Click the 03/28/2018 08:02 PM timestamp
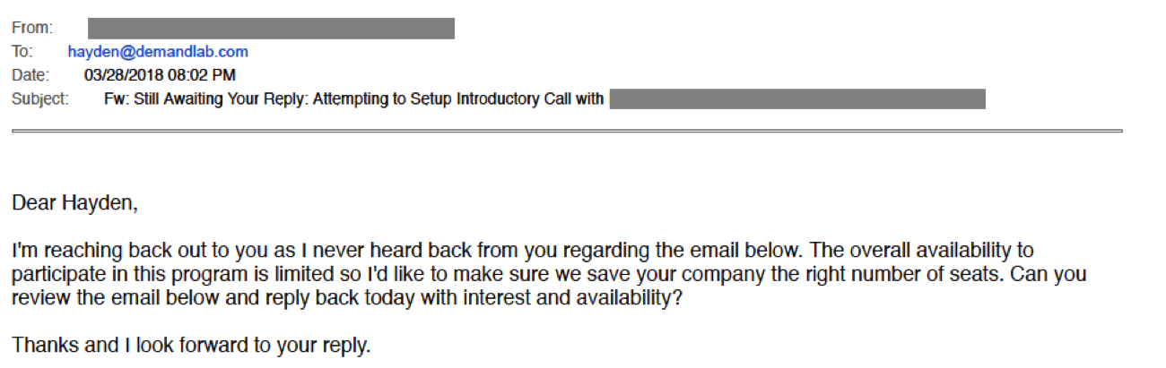 (x=160, y=75)
